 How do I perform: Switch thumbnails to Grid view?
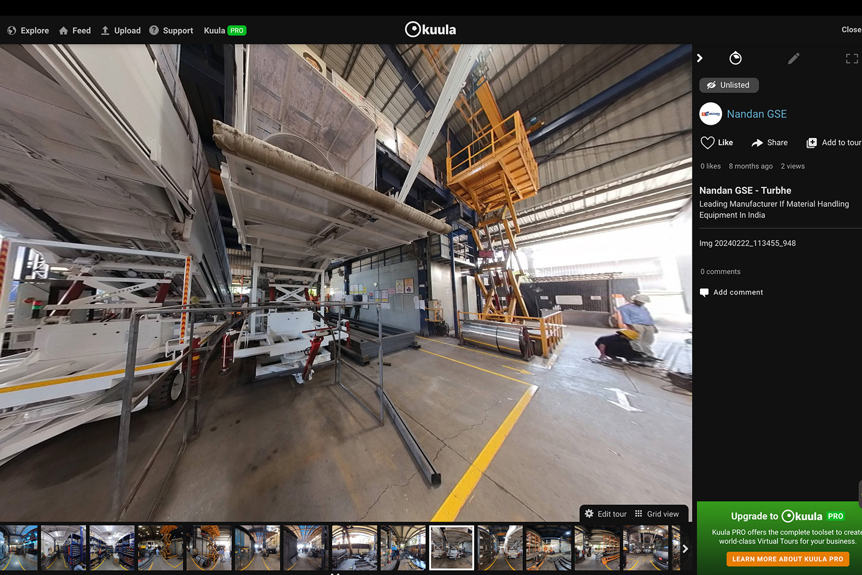657,514
